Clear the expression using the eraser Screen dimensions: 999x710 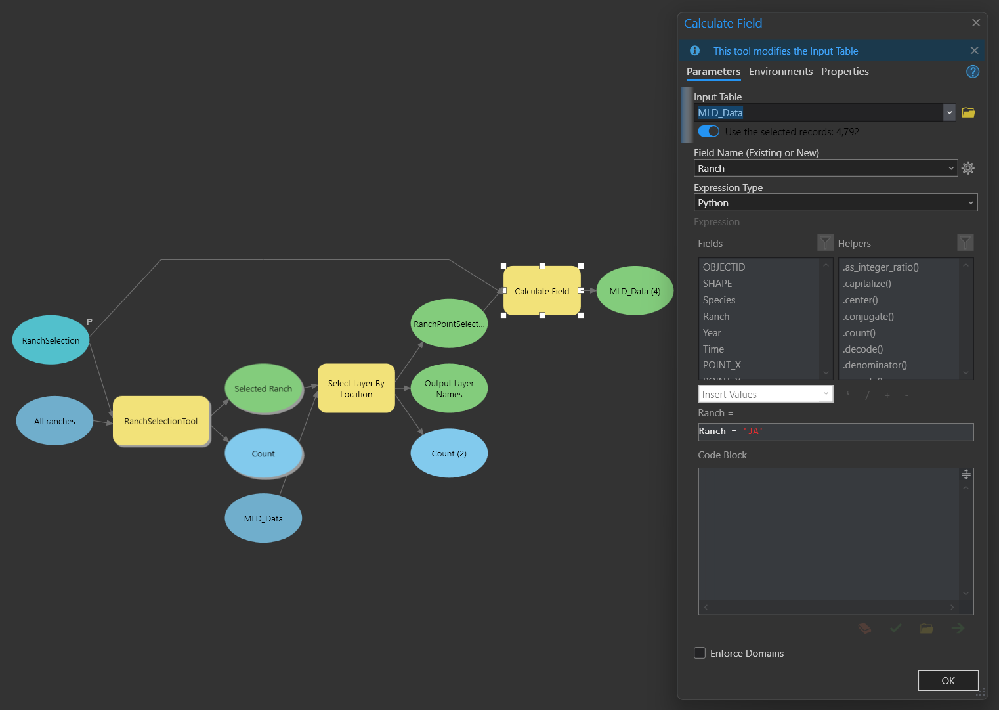click(x=864, y=628)
